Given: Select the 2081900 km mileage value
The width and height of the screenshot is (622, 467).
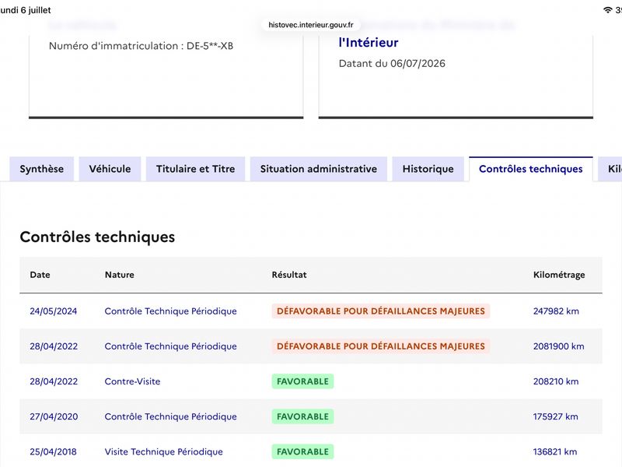Looking at the screenshot, I should click(x=558, y=346).
